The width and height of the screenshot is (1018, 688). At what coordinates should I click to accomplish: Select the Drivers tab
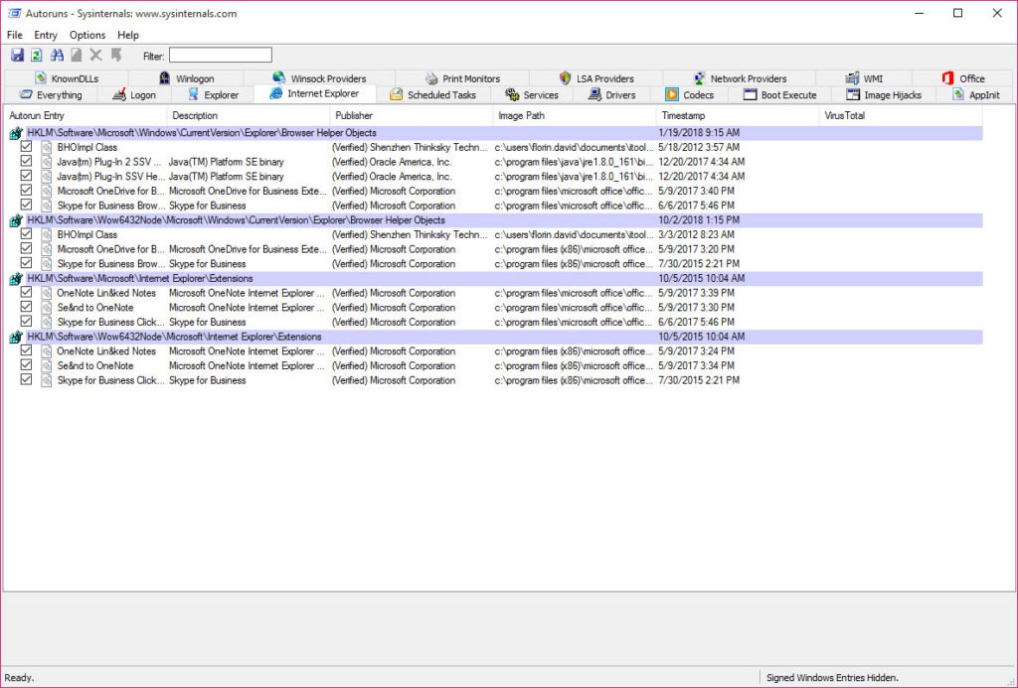611,94
